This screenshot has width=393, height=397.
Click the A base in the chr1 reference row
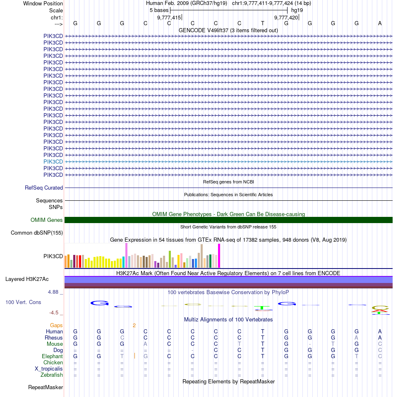point(380,23)
